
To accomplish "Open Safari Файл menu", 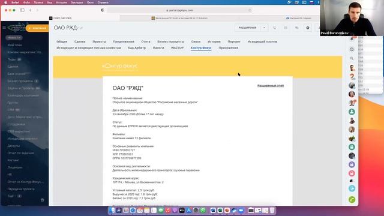I will pos(26,2).
